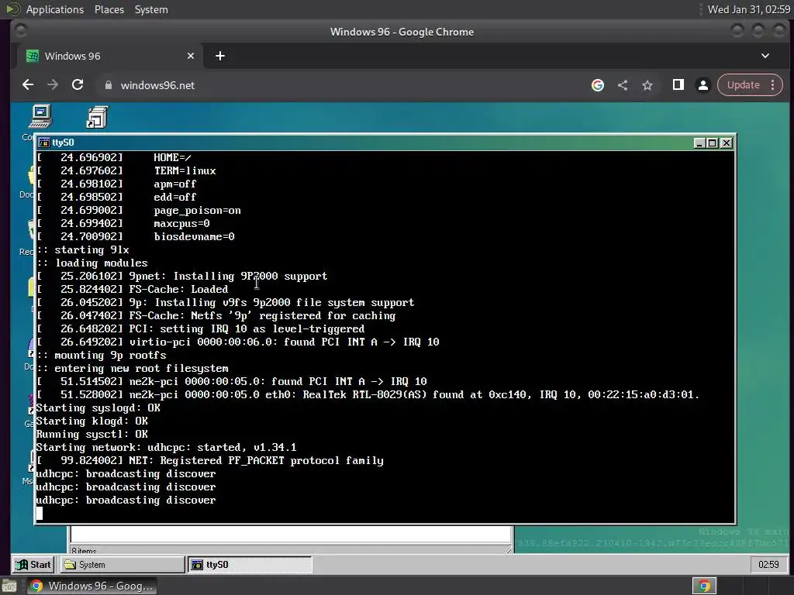The width and height of the screenshot is (794, 595).
Task: Open Chrome three-dot menu
Action: tap(773, 85)
